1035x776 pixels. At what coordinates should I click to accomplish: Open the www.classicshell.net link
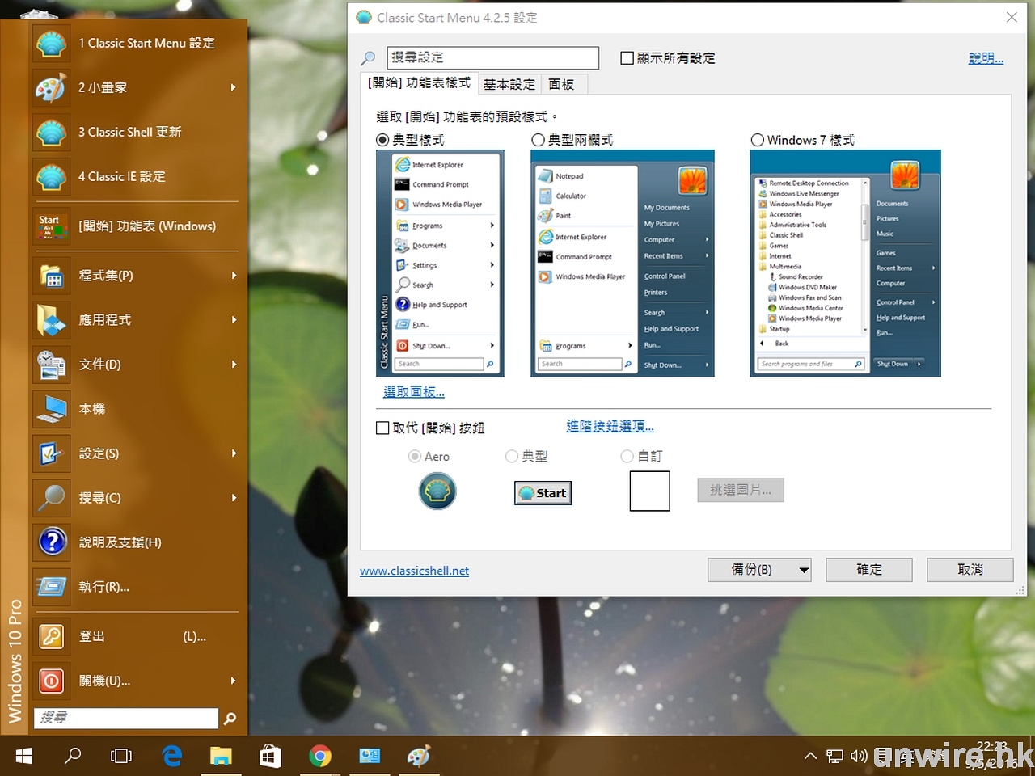[x=414, y=571]
